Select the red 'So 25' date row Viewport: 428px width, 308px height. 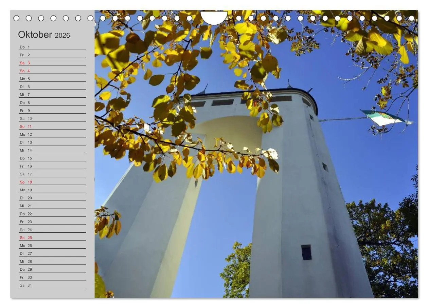(x=52, y=237)
